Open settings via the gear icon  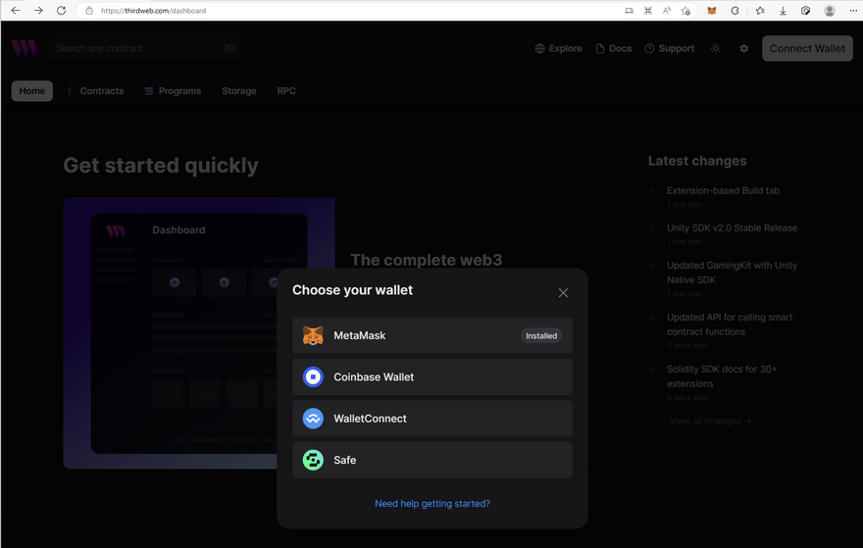tap(743, 48)
